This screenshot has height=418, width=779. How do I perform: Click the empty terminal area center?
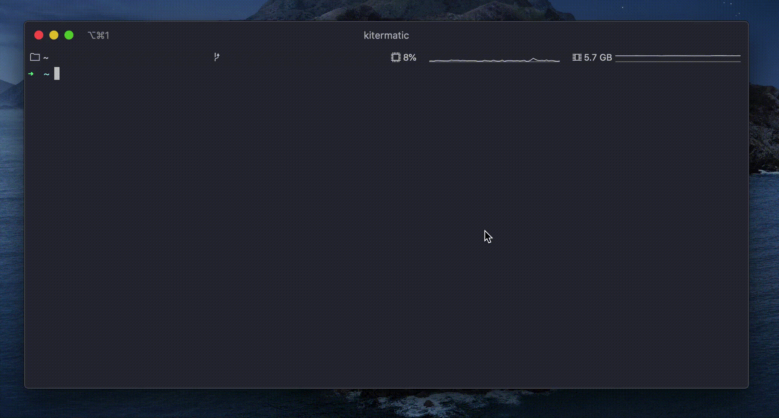click(386, 226)
